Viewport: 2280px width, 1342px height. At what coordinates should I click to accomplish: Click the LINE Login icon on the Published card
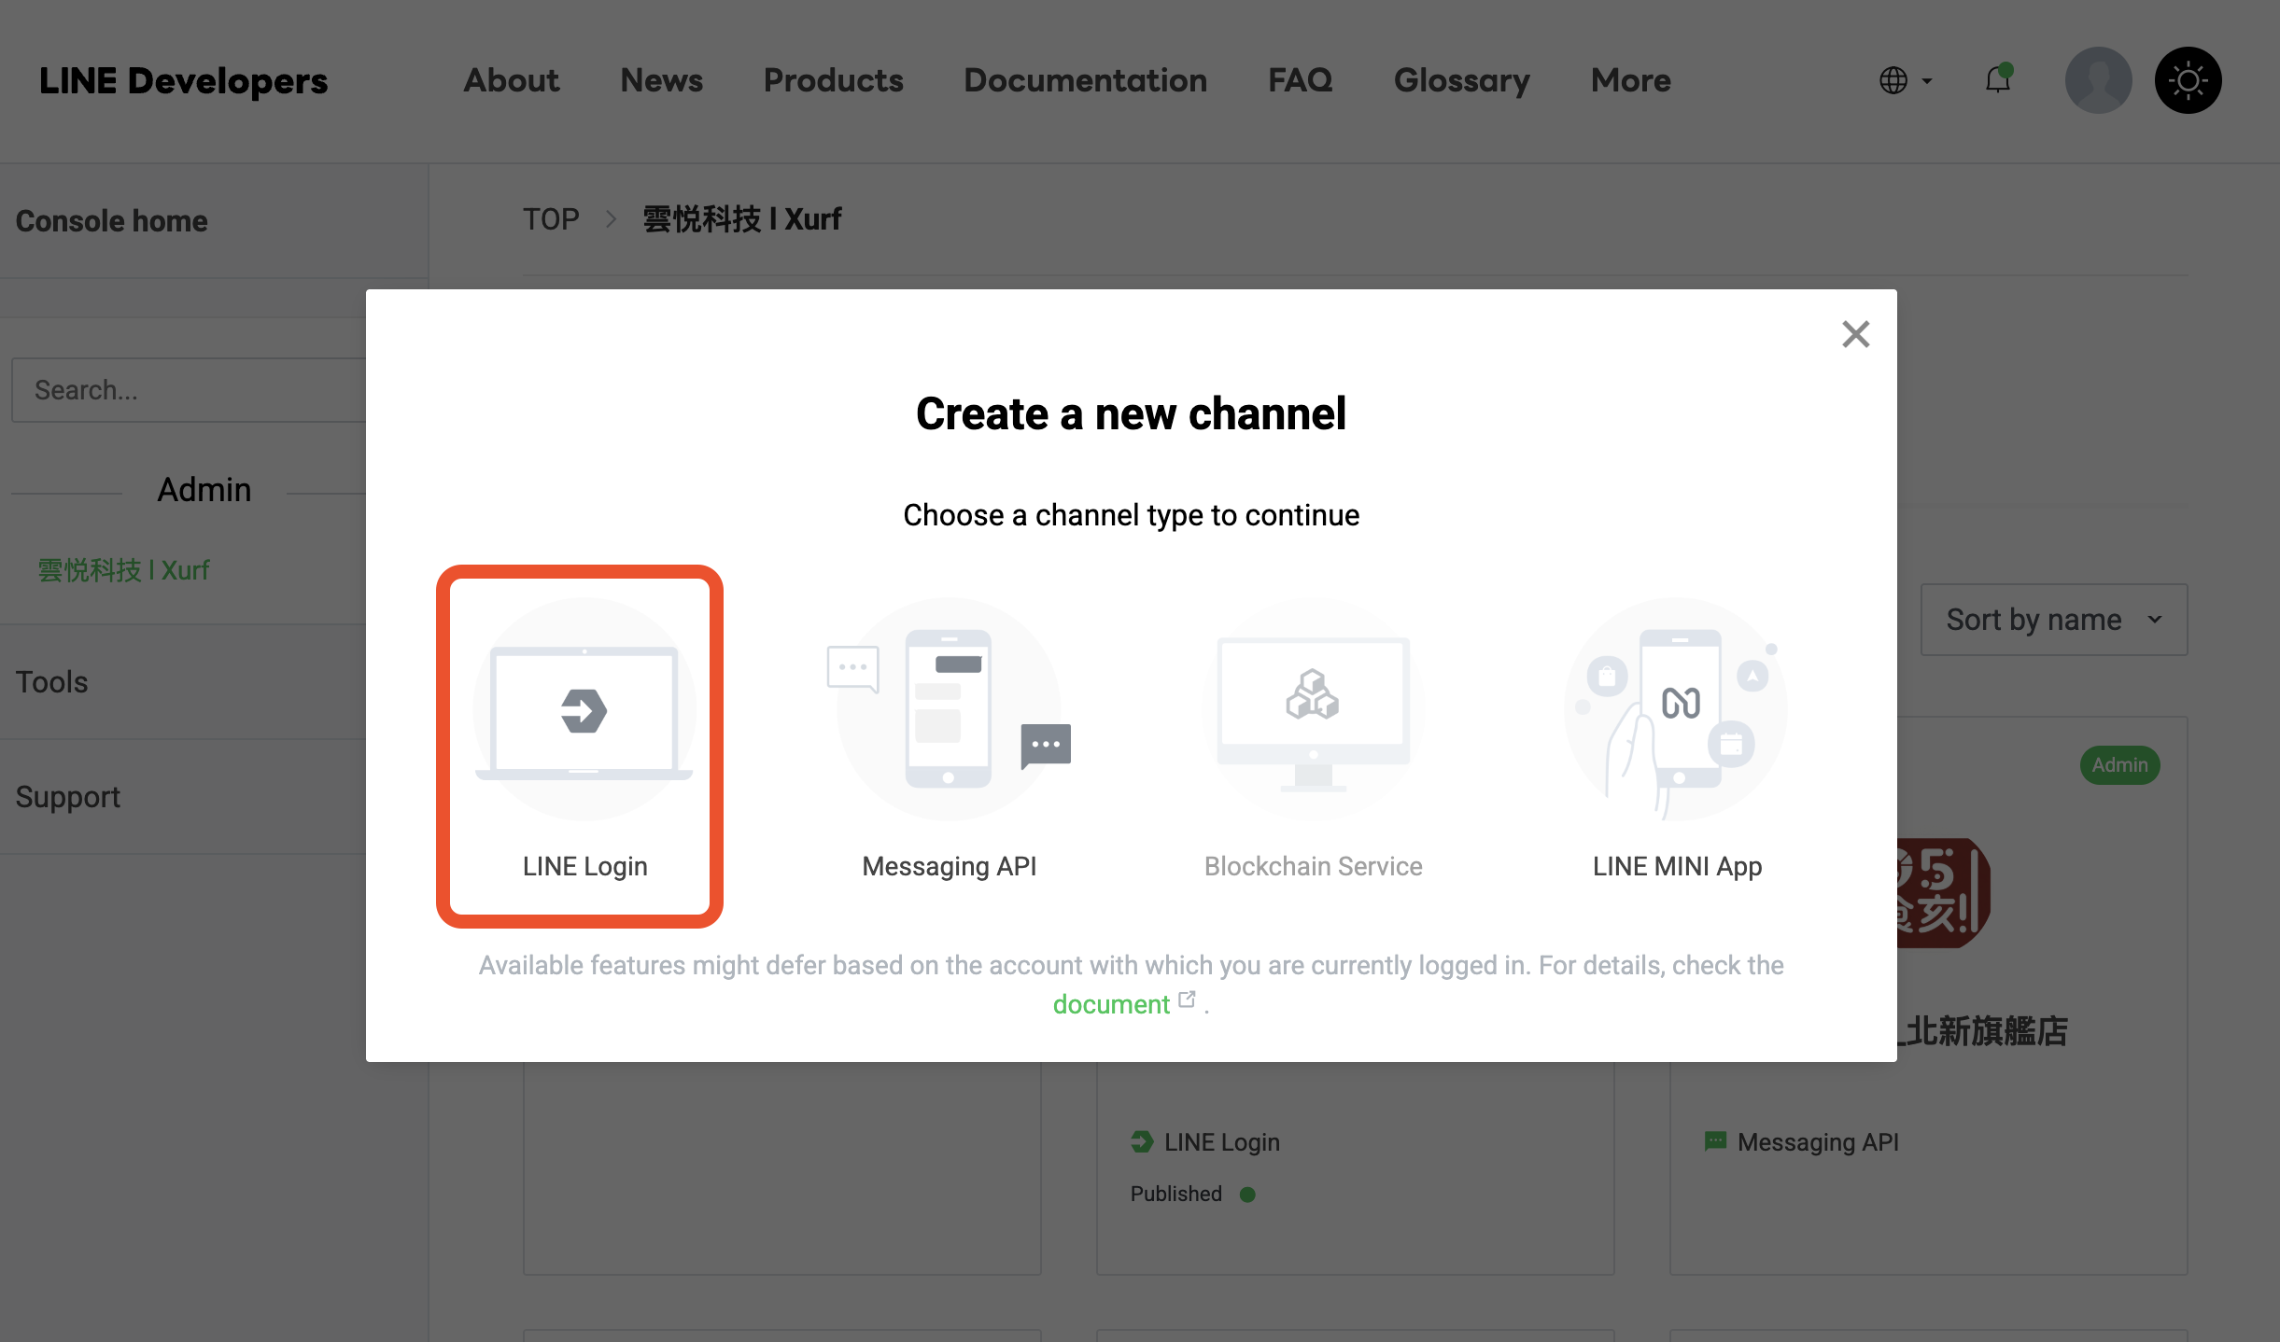point(1141,1141)
